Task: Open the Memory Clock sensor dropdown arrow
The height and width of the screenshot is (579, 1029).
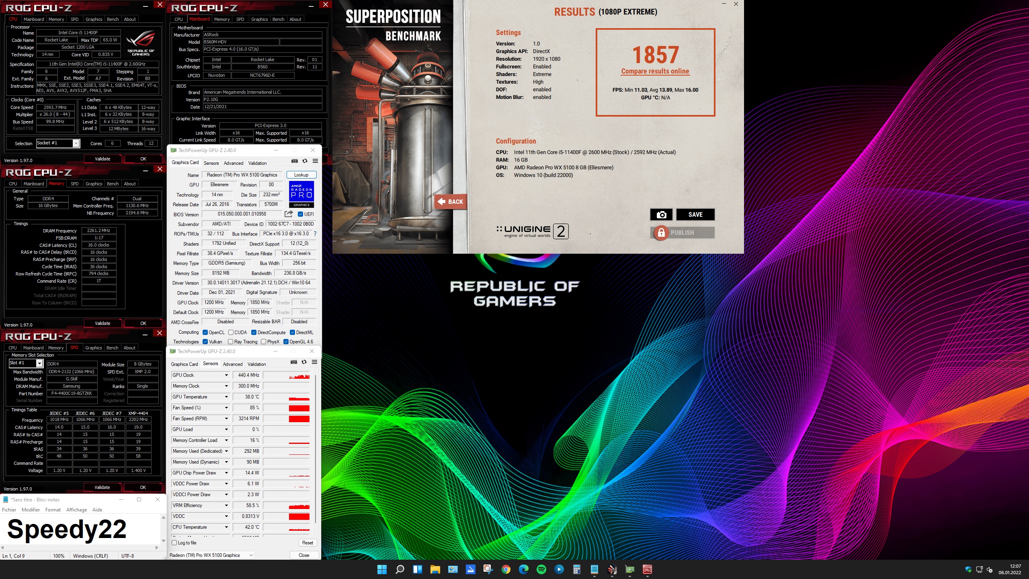Action: pyautogui.click(x=226, y=386)
